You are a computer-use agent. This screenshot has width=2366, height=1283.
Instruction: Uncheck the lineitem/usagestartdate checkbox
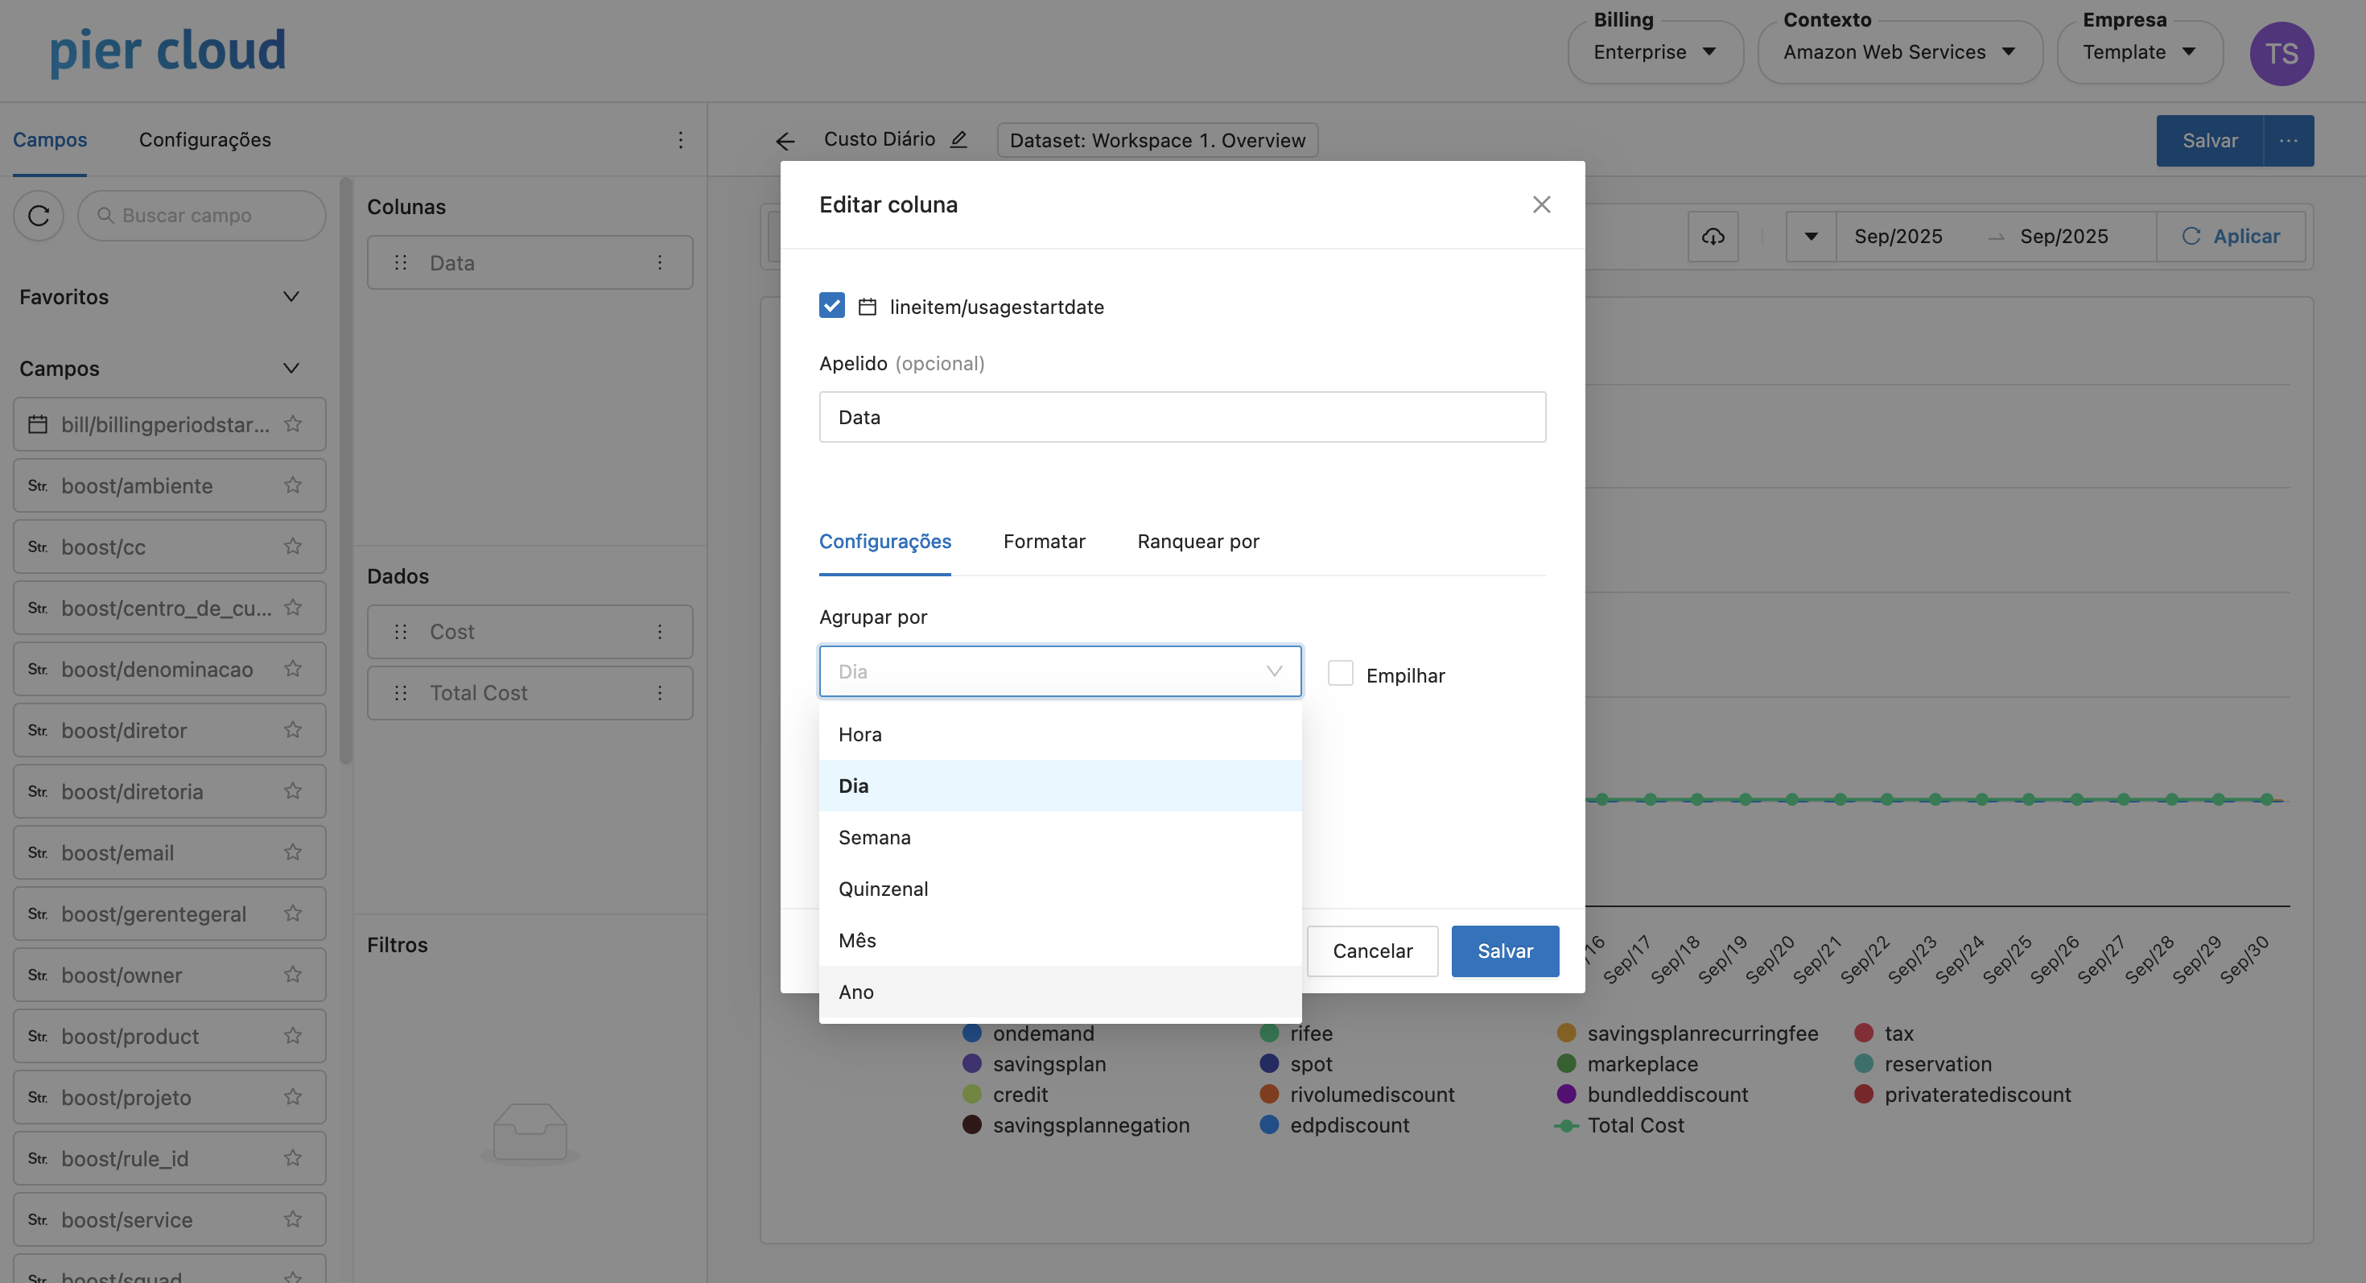(x=831, y=306)
